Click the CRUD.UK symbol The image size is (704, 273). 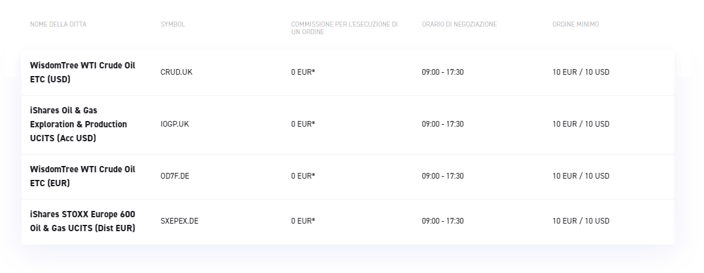click(x=177, y=72)
